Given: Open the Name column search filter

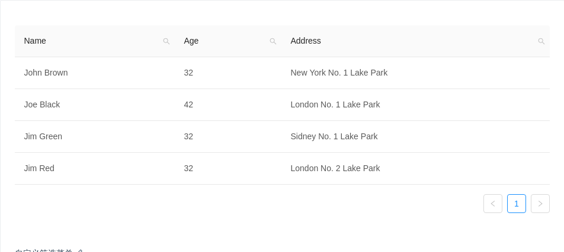Looking at the screenshot, I should tap(166, 41).
